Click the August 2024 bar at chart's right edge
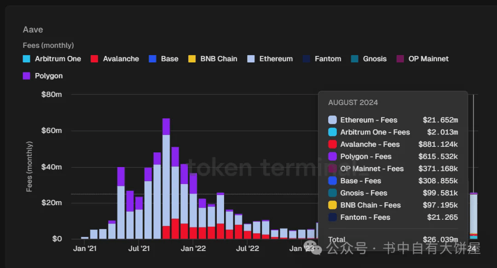 (x=474, y=216)
